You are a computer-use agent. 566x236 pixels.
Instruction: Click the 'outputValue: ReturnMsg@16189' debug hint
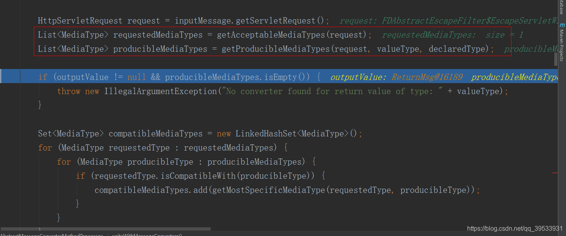coord(396,77)
